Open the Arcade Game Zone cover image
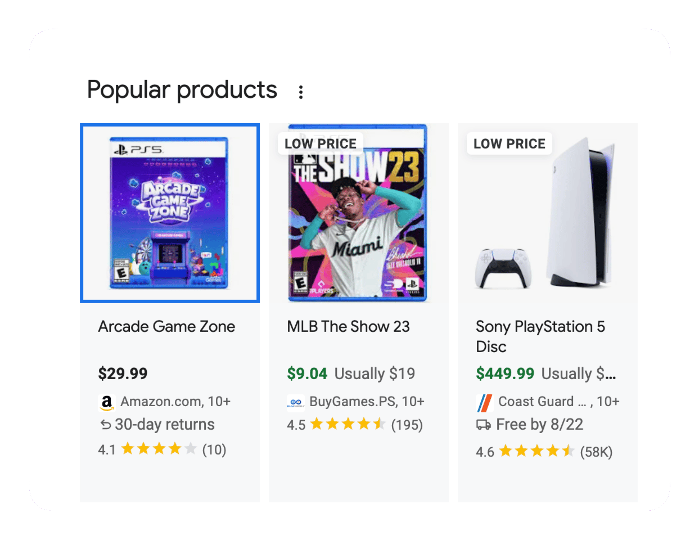699x540 pixels. coord(170,213)
